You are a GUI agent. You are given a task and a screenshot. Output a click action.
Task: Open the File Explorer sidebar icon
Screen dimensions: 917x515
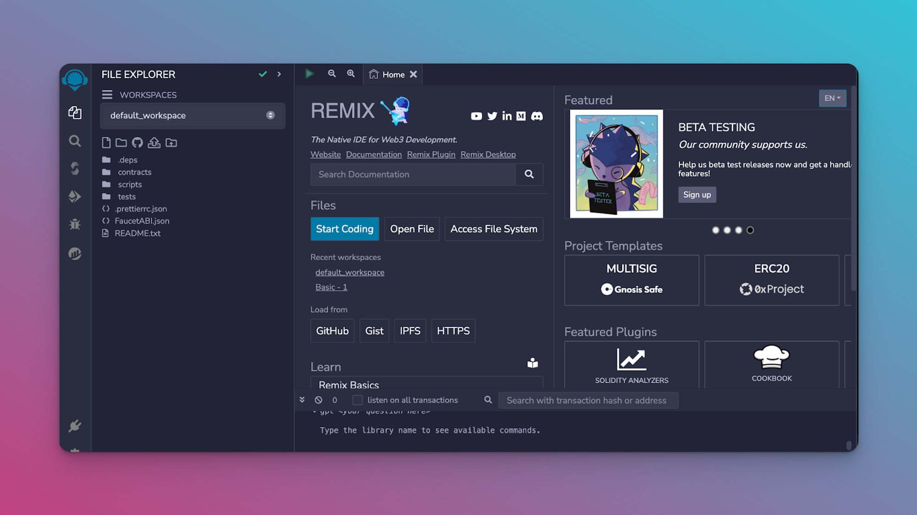(75, 113)
